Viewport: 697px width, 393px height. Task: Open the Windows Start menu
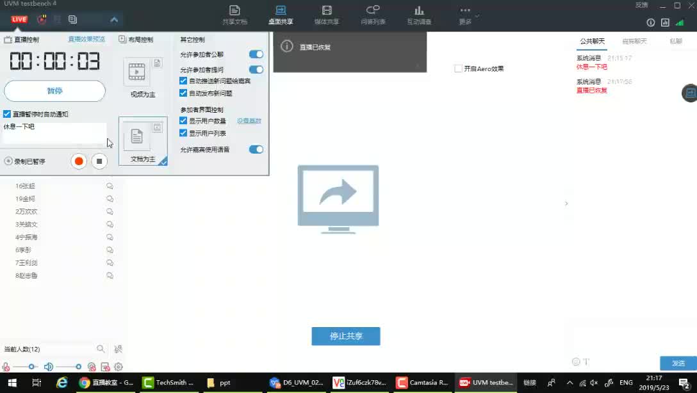pyautogui.click(x=12, y=382)
